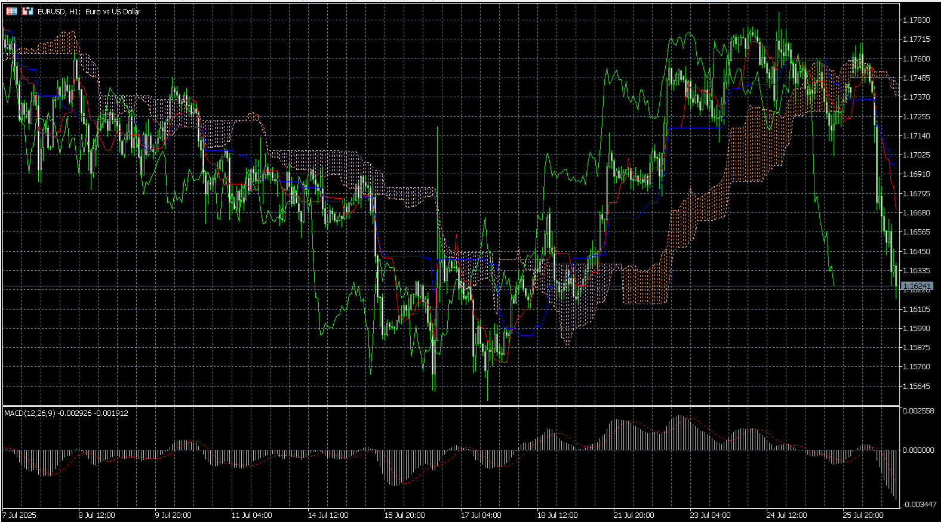Image resolution: width=941 pixels, height=522 pixels.
Task: Click the 24 Jul 12:00 time label
Action: tap(786, 515)
